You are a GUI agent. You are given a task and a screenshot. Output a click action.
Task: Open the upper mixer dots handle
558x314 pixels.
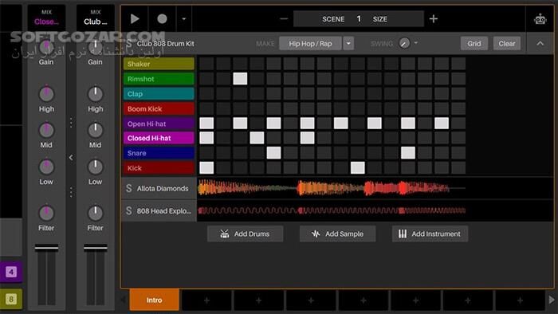coord(71,122)
